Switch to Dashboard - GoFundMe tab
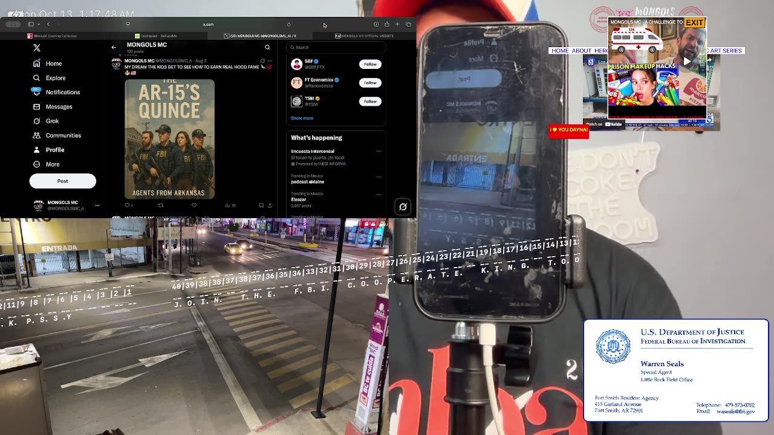774x435 pixels. click(x=156, y=36)
